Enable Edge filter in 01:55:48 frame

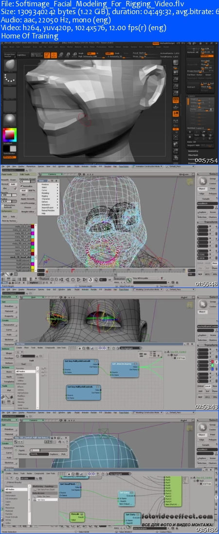tap(202, 194)
